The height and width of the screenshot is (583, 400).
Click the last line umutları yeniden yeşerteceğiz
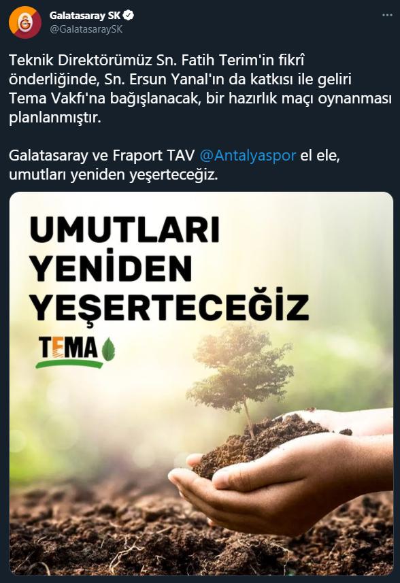114,175
